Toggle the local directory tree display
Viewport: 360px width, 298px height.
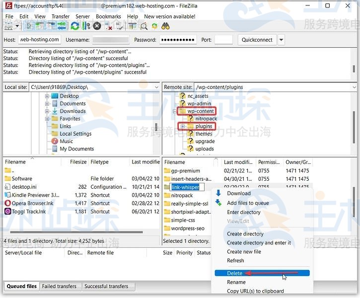[39, 26]
